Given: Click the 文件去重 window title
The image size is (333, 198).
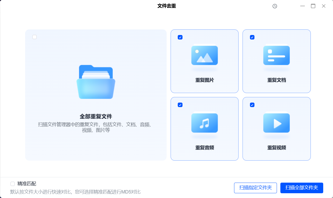Looking at the screenshot, I should tap(167, 6).
